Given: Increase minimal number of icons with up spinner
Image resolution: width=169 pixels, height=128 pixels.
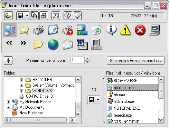Looking at the screenshot, I should pyautogui.click(x=87, y=59).
